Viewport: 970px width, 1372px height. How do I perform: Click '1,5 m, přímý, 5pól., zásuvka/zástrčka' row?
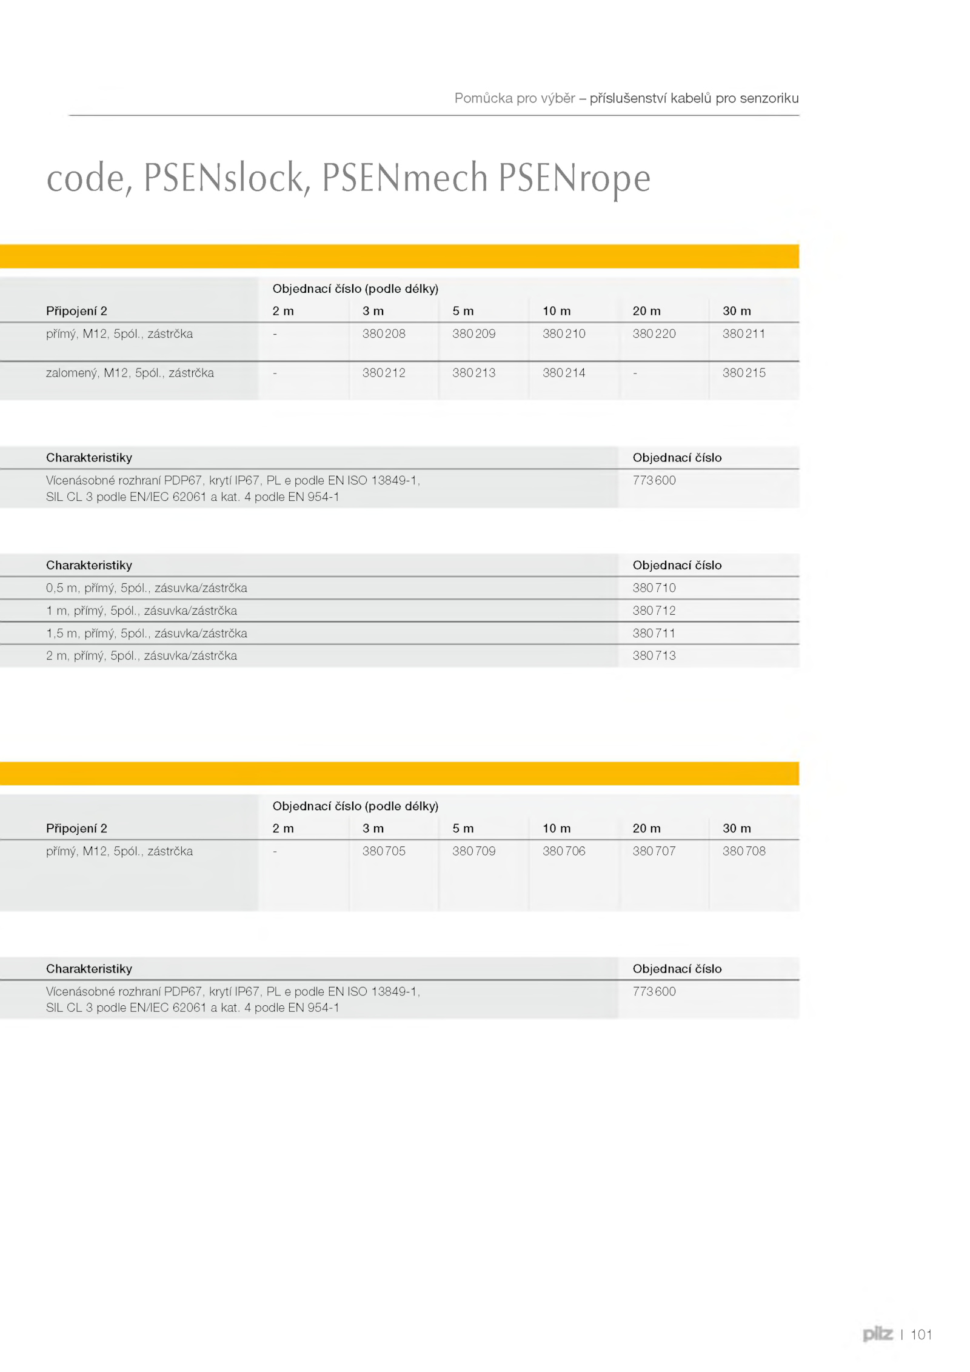click(x=400, y=633)
